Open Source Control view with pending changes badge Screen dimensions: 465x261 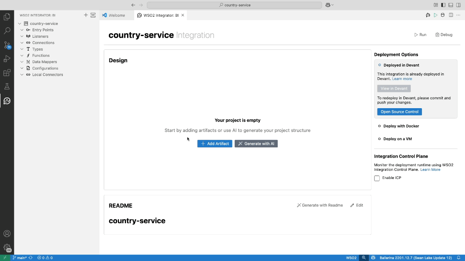click(7, 45)
